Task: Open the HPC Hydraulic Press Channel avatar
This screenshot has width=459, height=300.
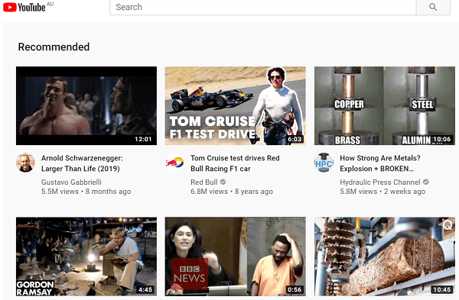Action: tap(324, 163)
